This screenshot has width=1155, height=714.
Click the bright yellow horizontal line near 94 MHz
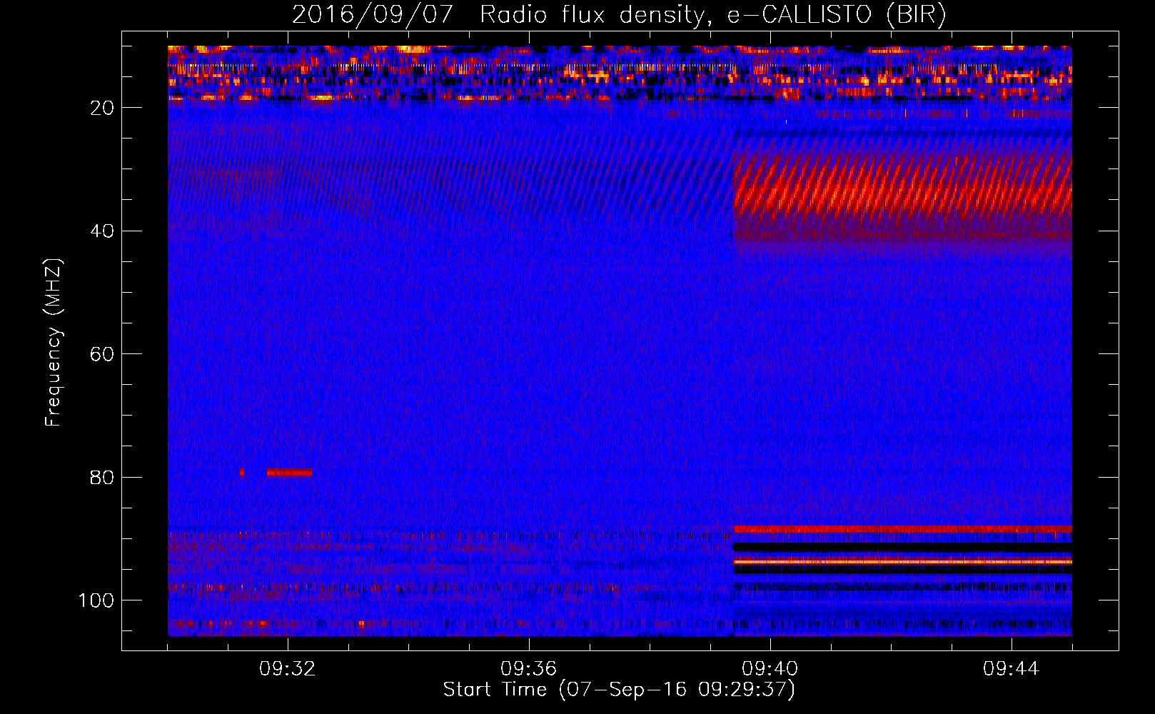903,562
